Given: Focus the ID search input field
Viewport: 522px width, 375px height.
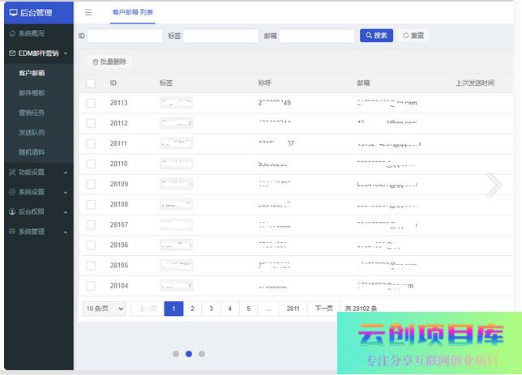Looking at the screenshot, I should tap(125, 36).
